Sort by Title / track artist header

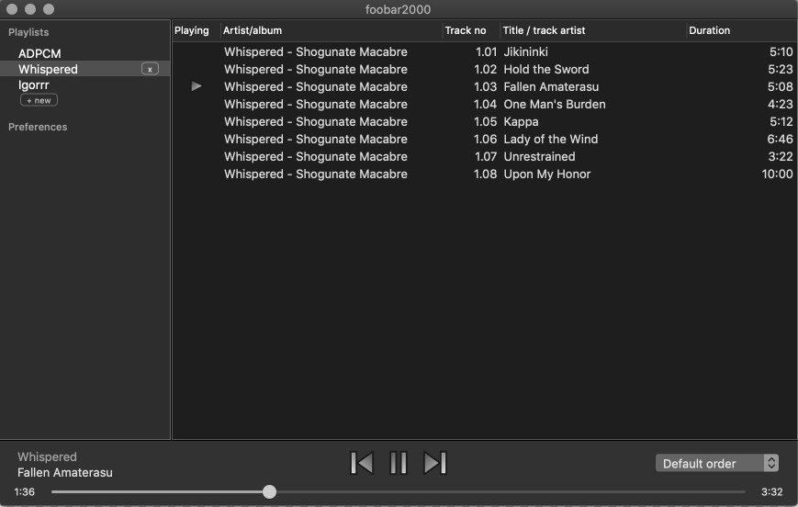pyautogui.click(x=544, y=30)
